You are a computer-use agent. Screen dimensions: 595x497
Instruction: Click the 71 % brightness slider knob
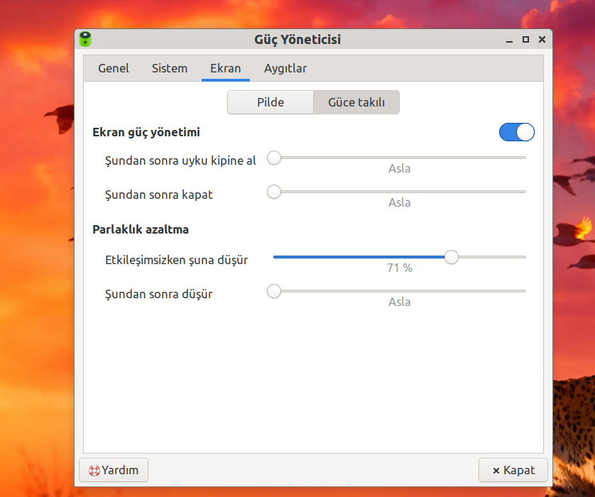pyautogui.click(x=451, y=257)
